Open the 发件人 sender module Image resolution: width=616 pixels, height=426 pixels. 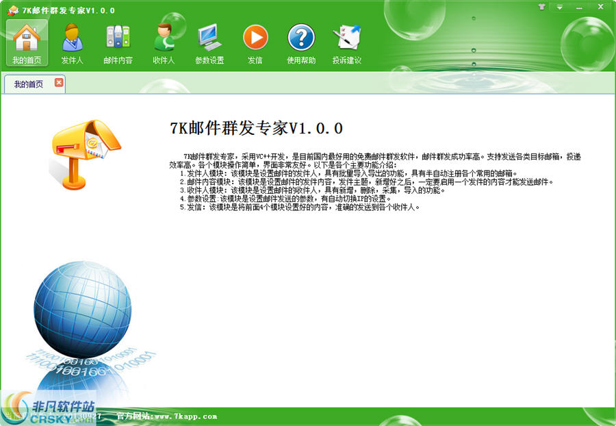[73, 42]
